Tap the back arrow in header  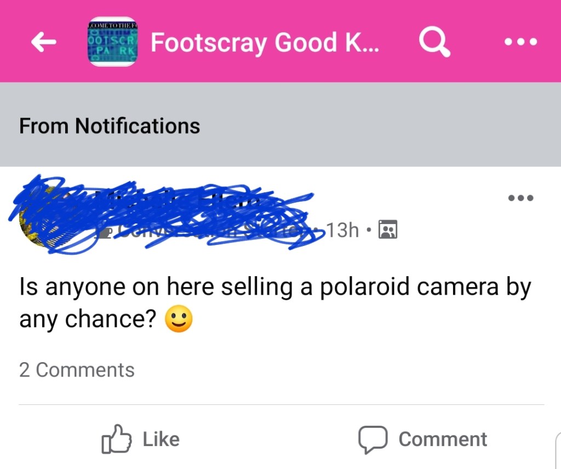pos(45,42)
